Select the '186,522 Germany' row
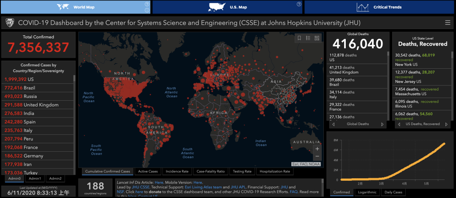 [38, 156]
